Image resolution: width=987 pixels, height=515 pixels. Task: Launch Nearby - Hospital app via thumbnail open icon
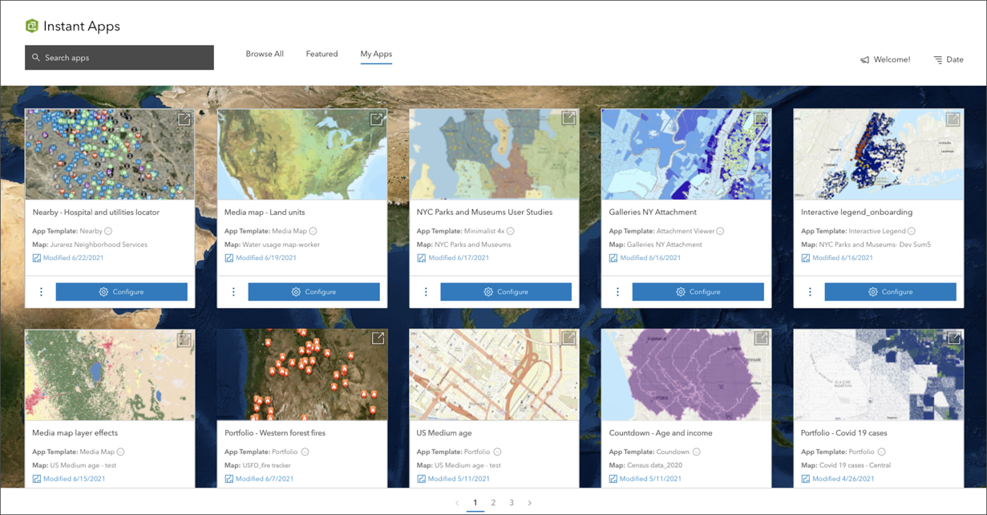(184, 119)
